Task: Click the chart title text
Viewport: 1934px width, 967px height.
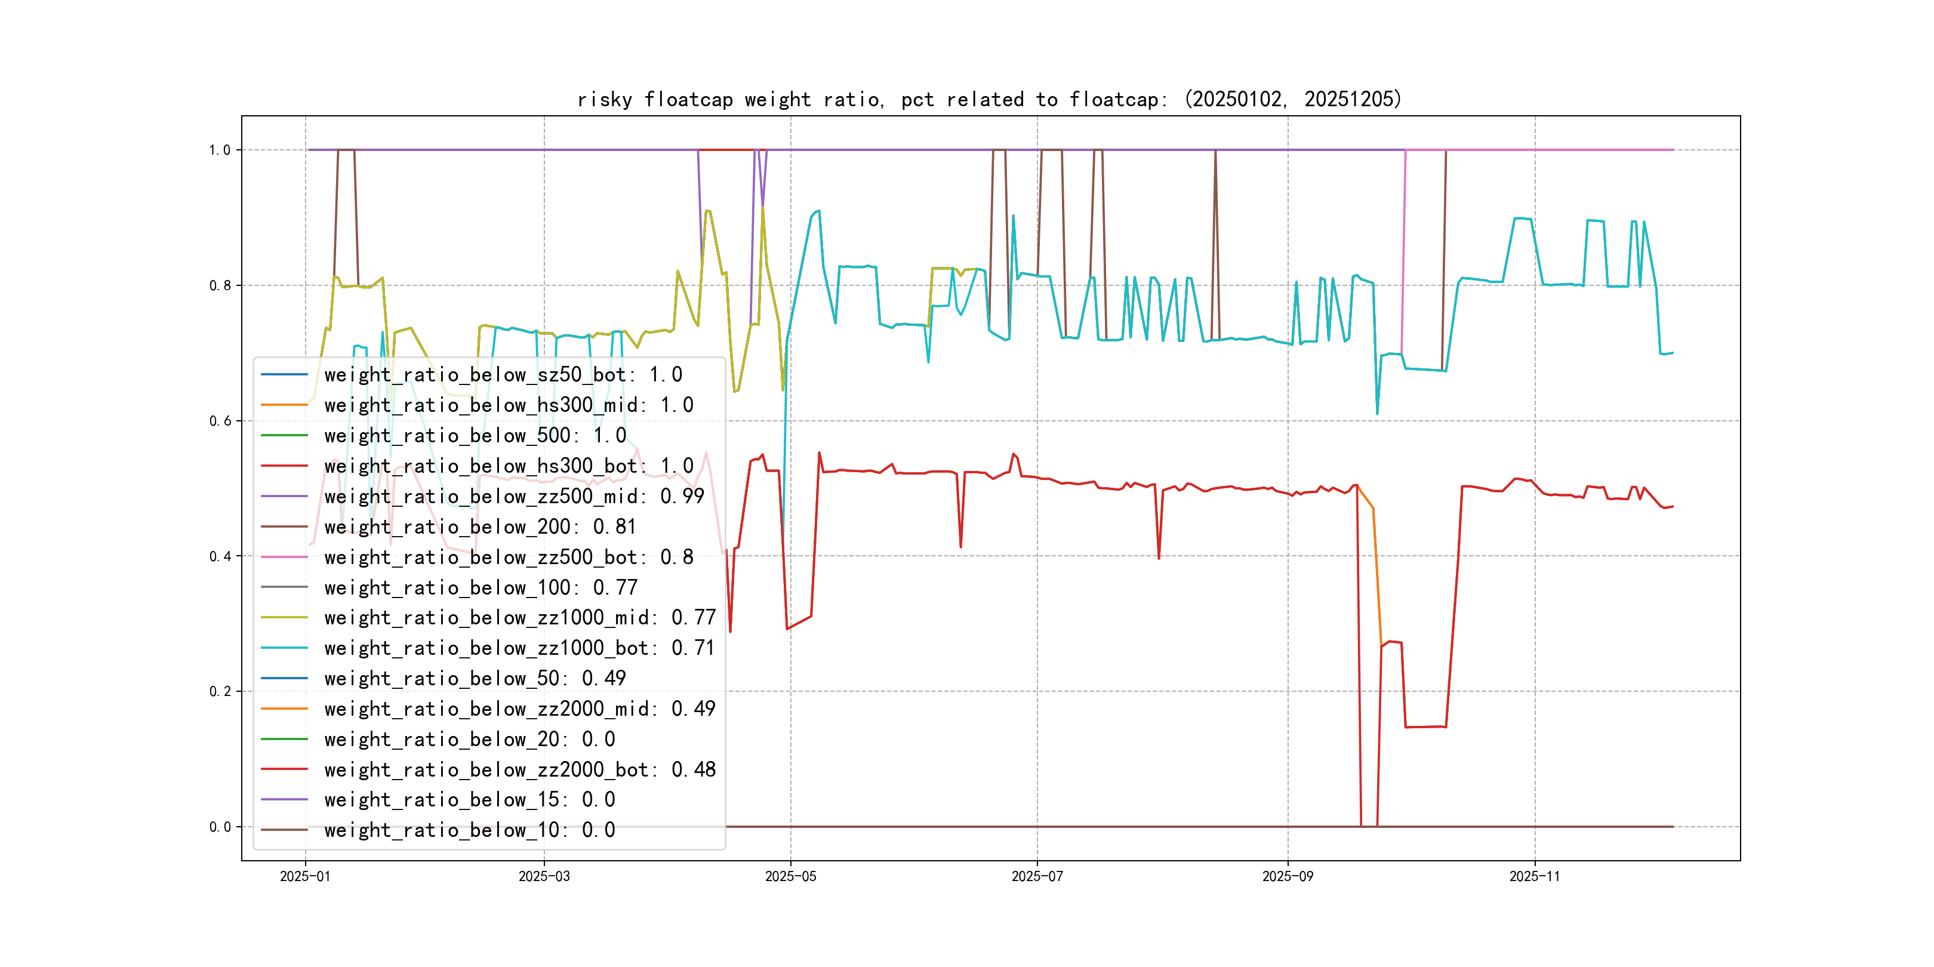Action: [990, 100]
